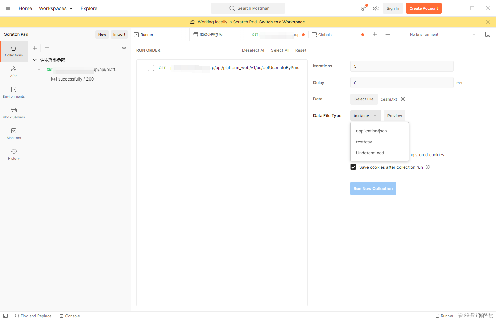Click the New button in Scratch Pad
Image resolution: width=496 pixels, height=320 pixels.
pos(102,34)
